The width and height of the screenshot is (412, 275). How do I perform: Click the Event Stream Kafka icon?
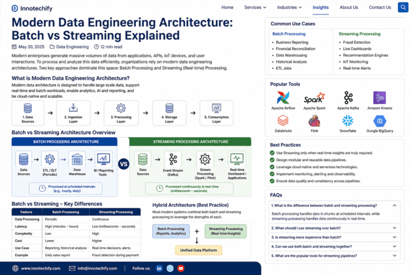coord(173,159)
